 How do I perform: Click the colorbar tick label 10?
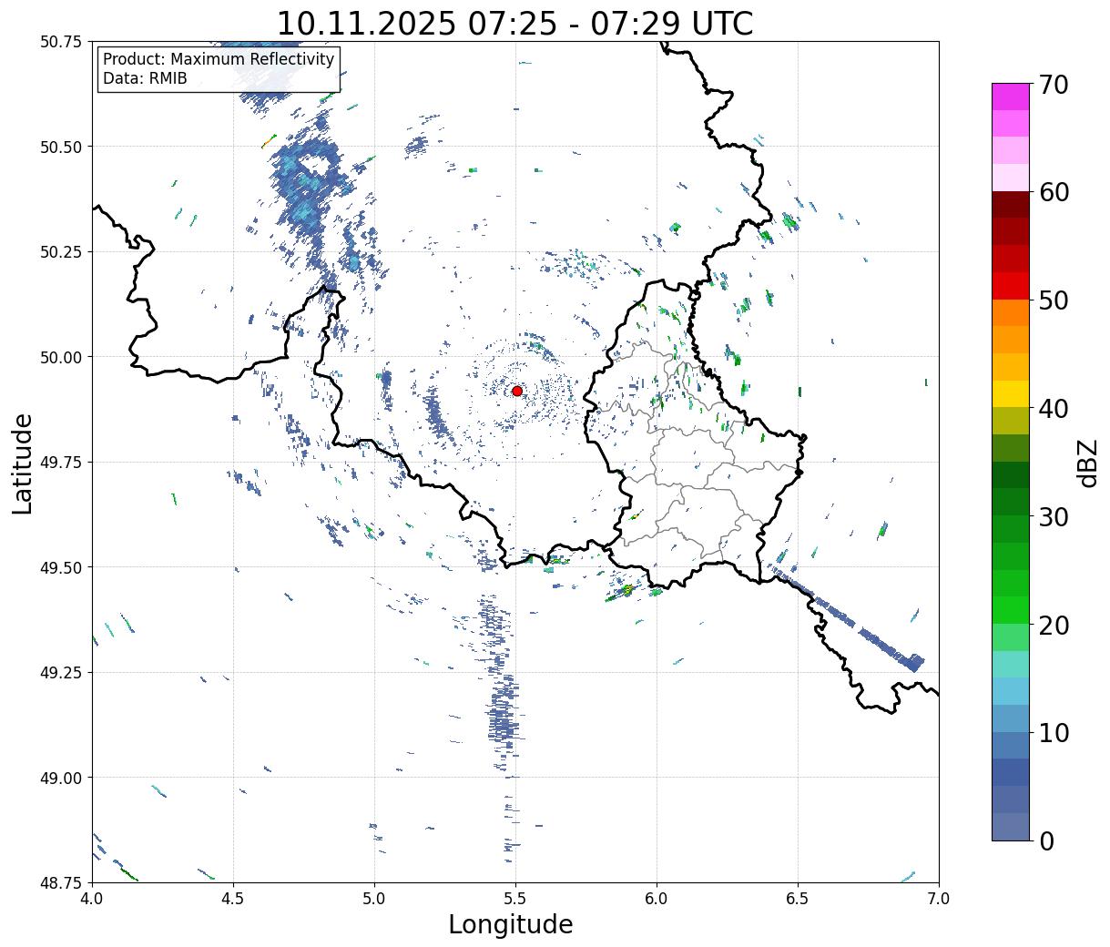click(1053, 733)
